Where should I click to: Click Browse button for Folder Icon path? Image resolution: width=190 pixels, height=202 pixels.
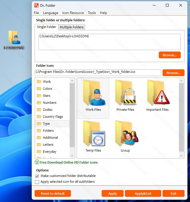pyautogui.click(x=173, y=73)
